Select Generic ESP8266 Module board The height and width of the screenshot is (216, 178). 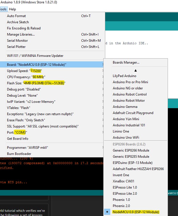[136, 150]
